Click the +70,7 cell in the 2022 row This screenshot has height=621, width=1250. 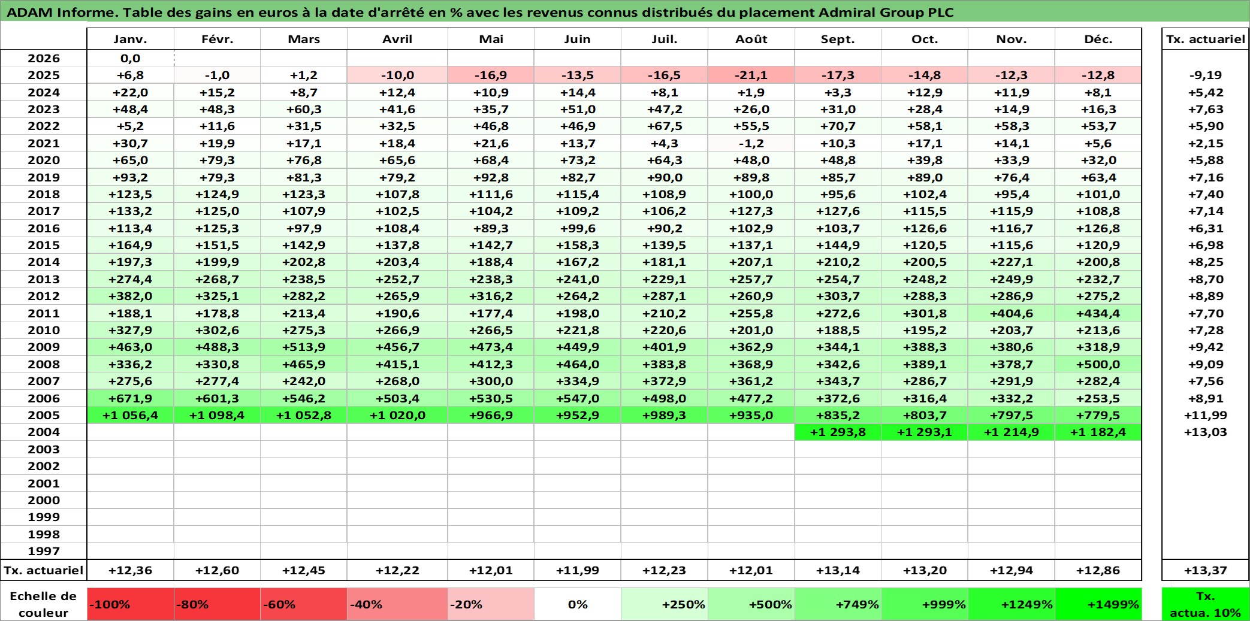[838, 126]
